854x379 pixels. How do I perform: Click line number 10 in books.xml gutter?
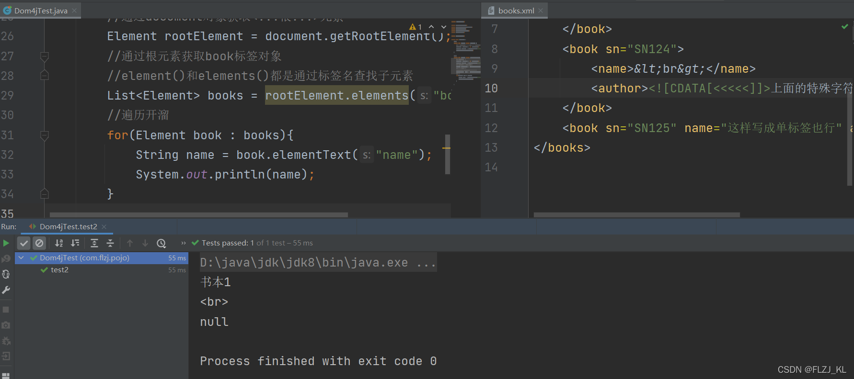[491, 88]
